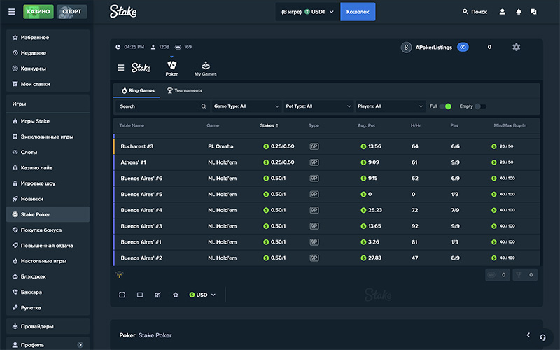Open Game Type dropdown
The width and height of the screenshot is (560, 350).
click(x=246, y=106)
